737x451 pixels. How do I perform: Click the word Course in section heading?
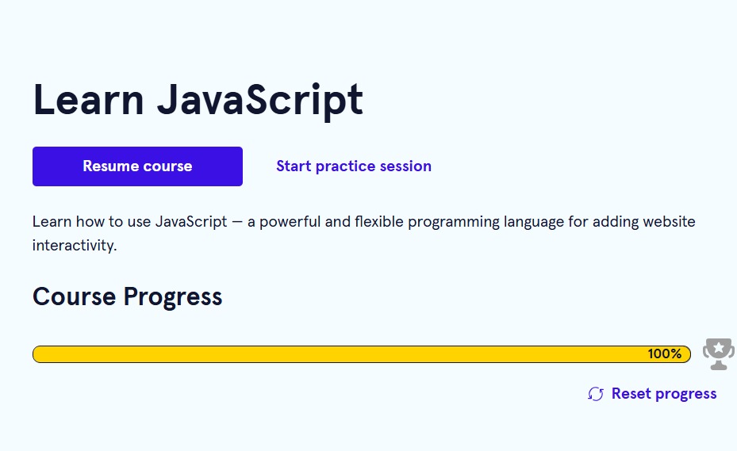pyautogui.click(x=75, y=296)
